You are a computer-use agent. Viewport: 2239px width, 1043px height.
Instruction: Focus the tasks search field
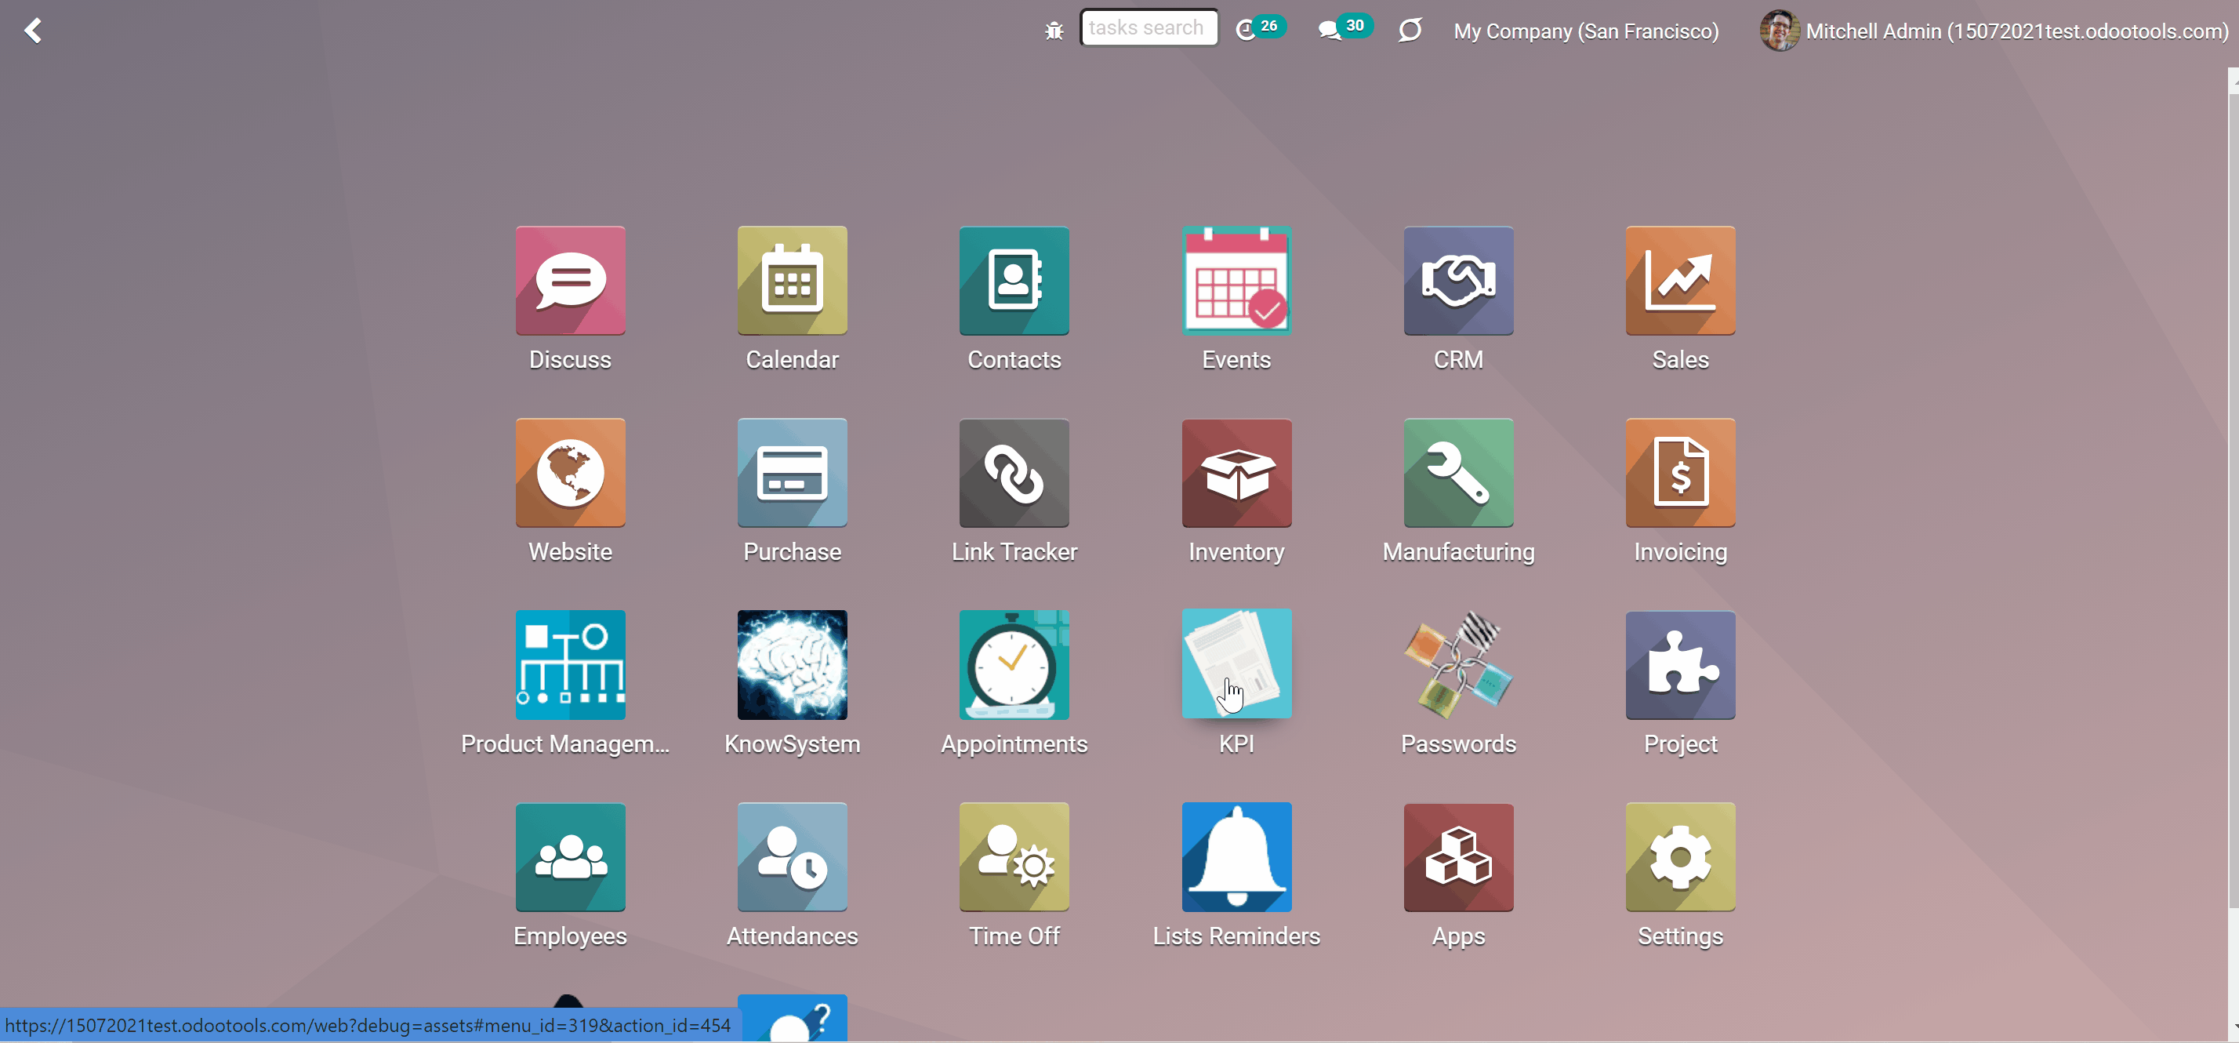pyautogui.click(x=1149, y=27)
